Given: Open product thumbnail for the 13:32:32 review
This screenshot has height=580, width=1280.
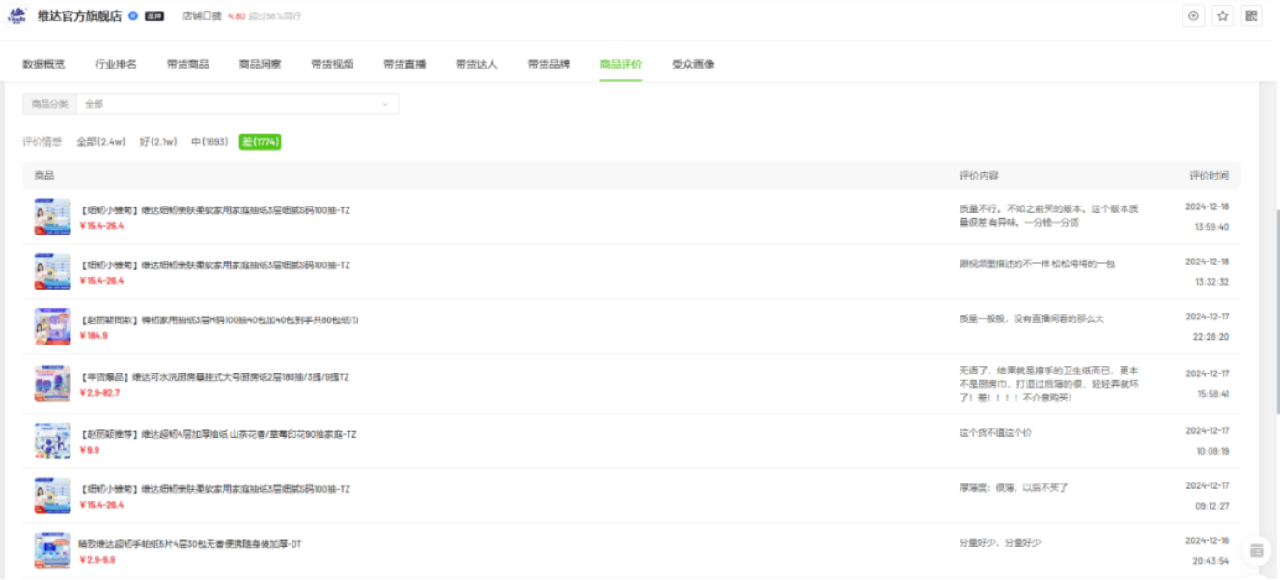Looking at the screenshot, I should pyautogui.click(x=53, y=272).
